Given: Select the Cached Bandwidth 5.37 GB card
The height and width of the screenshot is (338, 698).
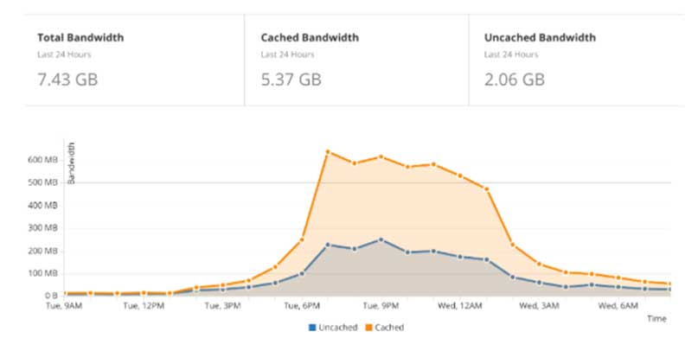Looking at the screenshot, I should pyautogui.click(x=356, y=60).
